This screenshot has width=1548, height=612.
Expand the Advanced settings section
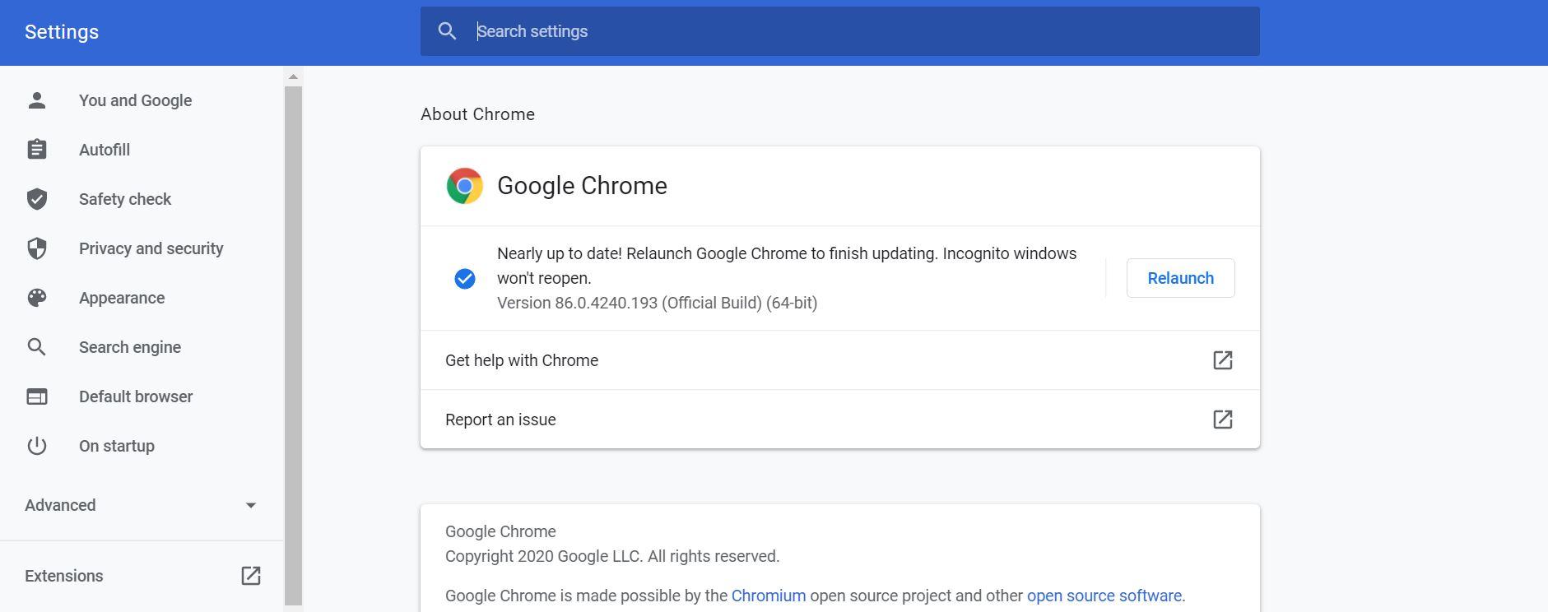click(x=142, y=505)
